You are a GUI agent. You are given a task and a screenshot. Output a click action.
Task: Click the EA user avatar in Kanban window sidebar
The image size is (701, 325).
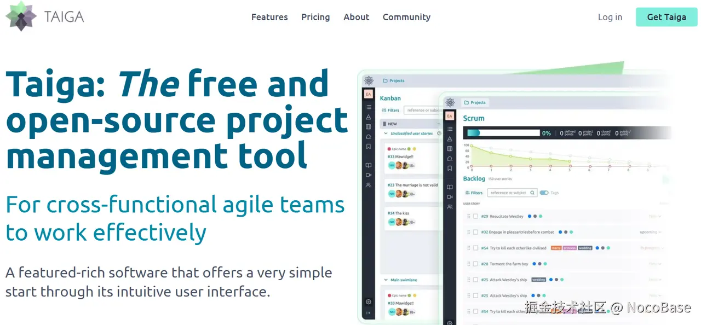coord(369,94)
